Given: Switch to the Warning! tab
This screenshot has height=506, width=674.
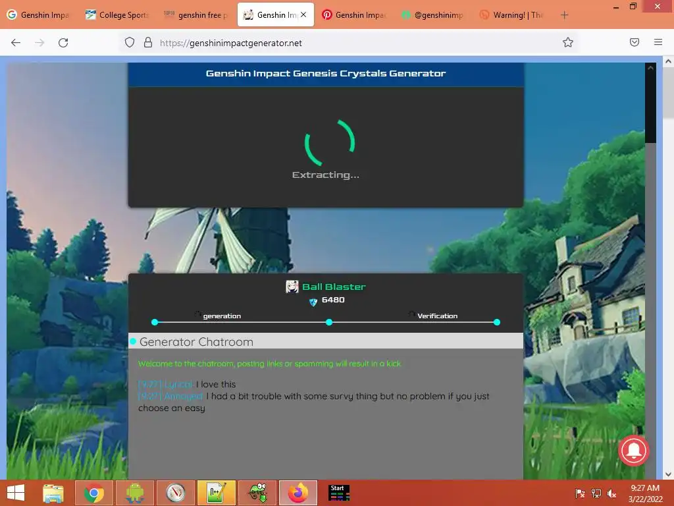Looking at the screenshot, I should point(511,15).
